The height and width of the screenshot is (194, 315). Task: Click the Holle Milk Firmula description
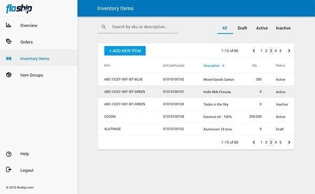(x=217, y=92)
